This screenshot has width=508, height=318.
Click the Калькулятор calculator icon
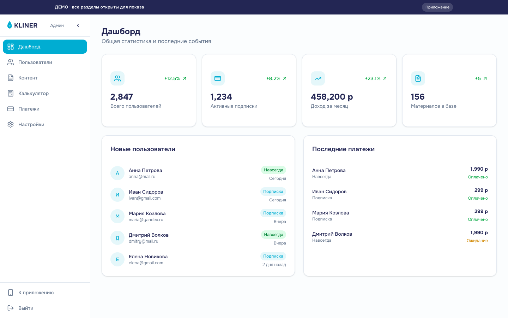point(11,93)
